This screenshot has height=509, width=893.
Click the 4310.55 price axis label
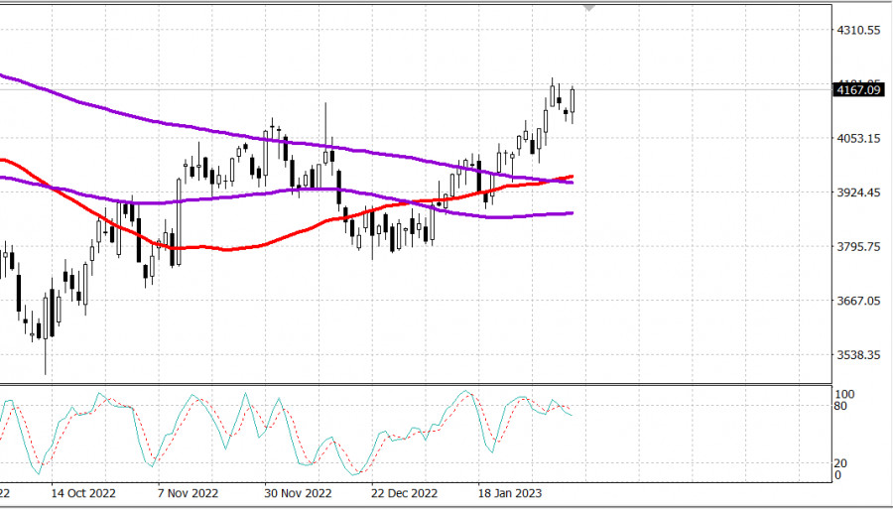point(859,31)
